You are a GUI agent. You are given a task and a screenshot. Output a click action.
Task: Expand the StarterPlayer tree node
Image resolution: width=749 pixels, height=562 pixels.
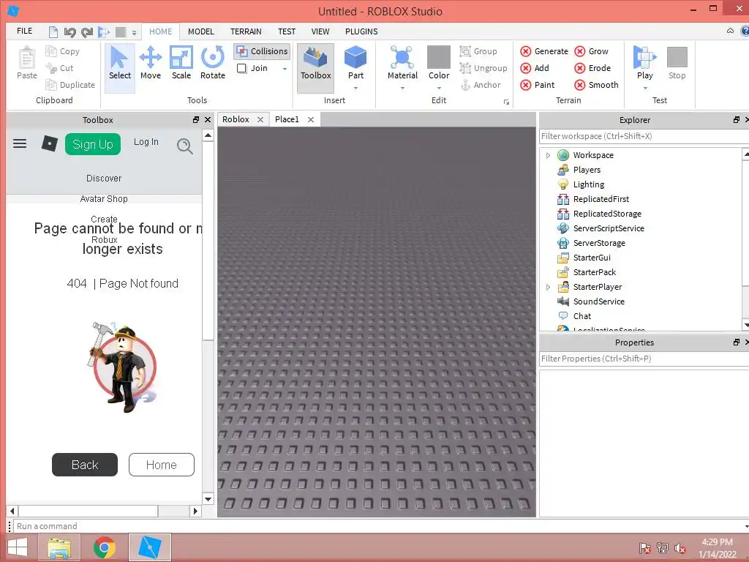pyautogui.click(x=548, y=287)
